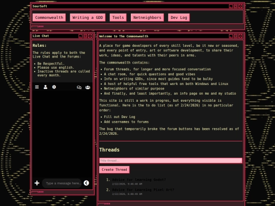Screen dimensions: 275x206
Task: Open Live Chat settings gear icon
Action: click(x=54, y=87)
